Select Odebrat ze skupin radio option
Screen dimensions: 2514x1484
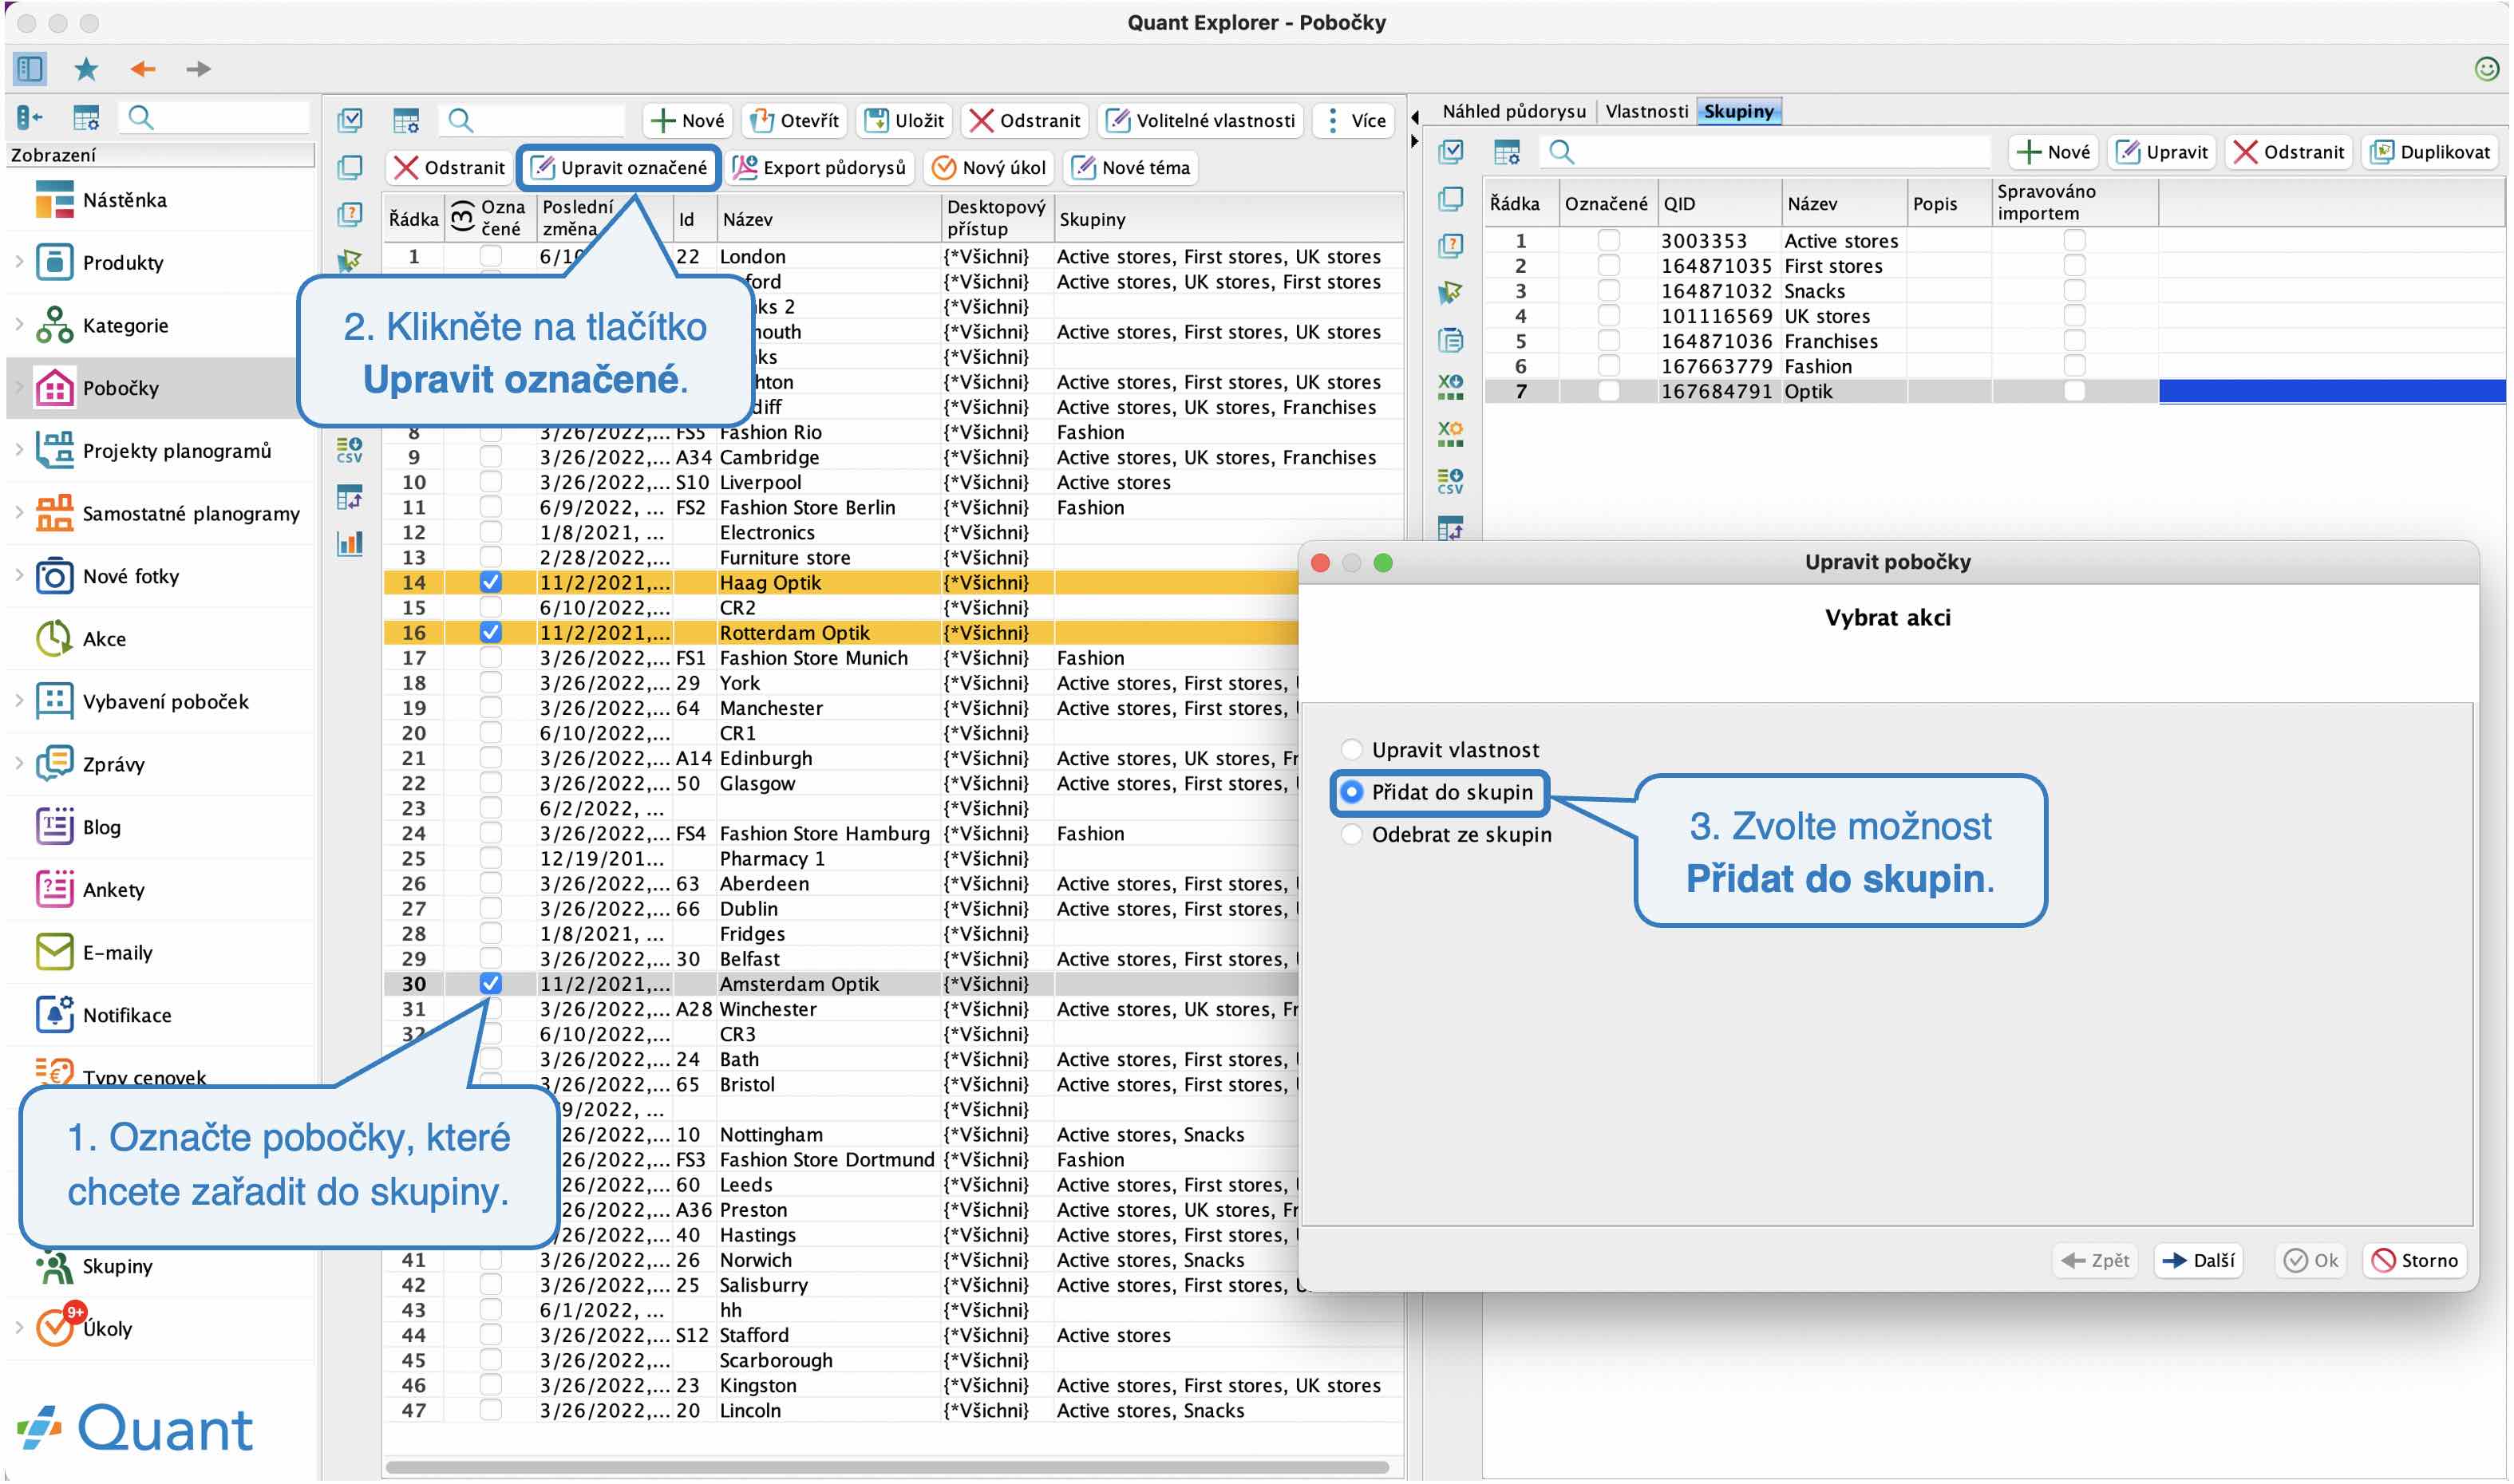pyautogui.click(x=1351, y=834)
